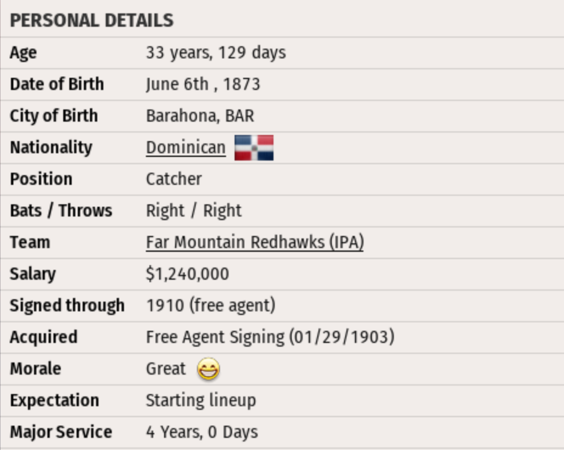Click the PERSONAL DETAILS section header

tap(92, 21)
